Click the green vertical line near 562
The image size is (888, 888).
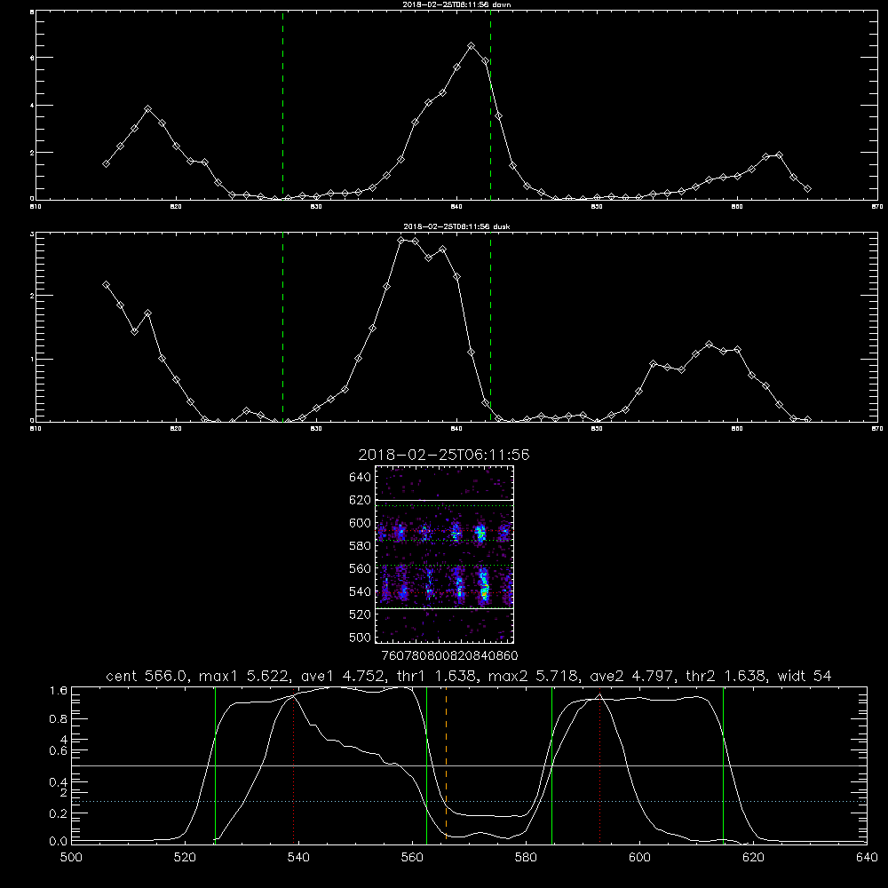(426, 765)
